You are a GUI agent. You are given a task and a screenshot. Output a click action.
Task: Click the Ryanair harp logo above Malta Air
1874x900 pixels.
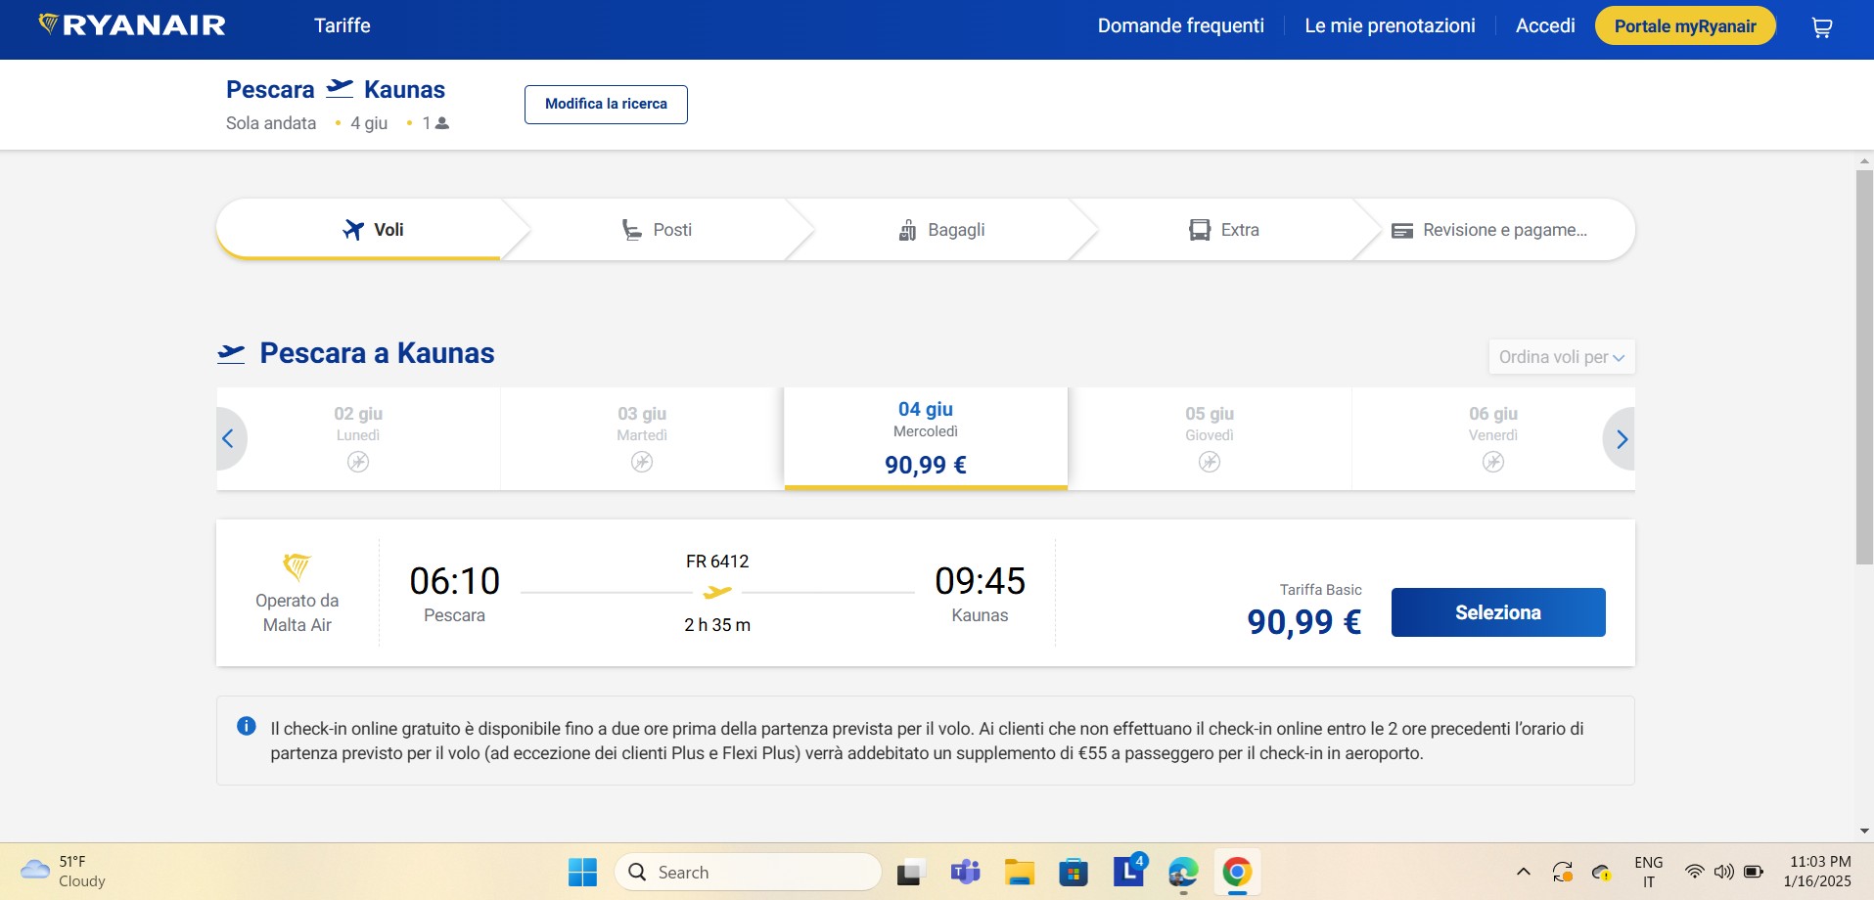(297, 566)
